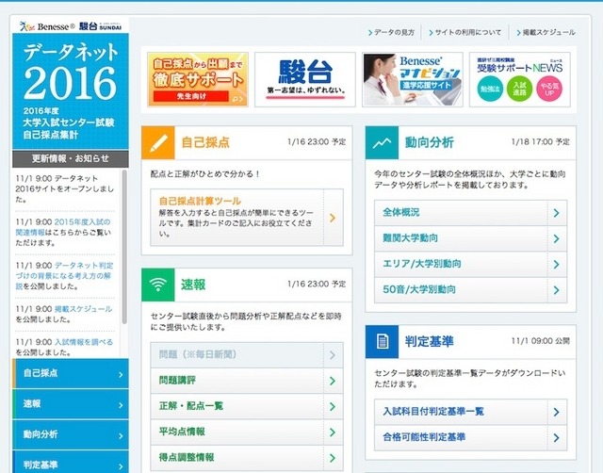The image size is (603, 473).
Task: Open the 駿台 banner advertisement
Action: click(x=304, y=79)
